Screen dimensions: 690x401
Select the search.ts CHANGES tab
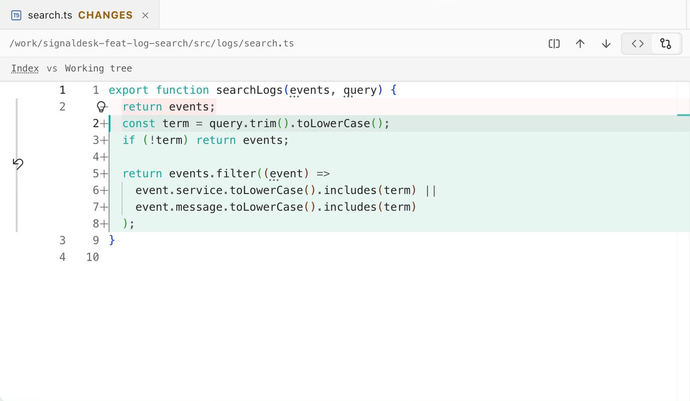pos(80,15)
